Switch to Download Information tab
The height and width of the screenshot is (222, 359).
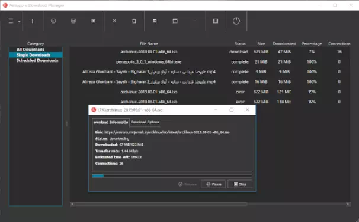[x=111, y=122]
